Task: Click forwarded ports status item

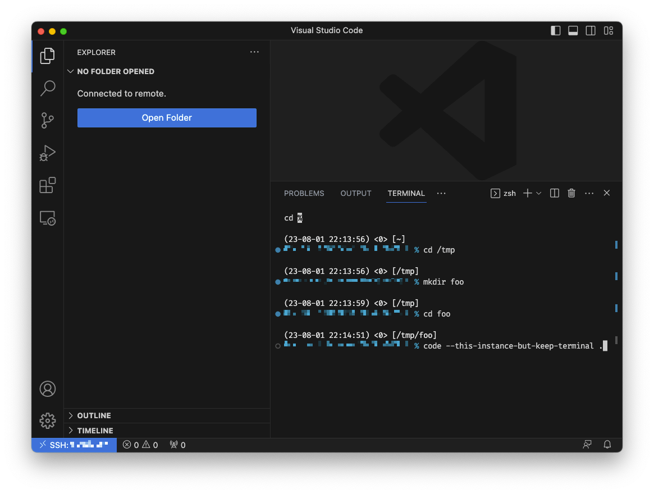Action: 178,445
